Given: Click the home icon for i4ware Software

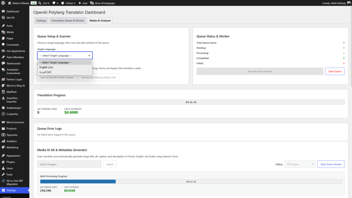Looking at the screenshot, I should coord(9,3).
